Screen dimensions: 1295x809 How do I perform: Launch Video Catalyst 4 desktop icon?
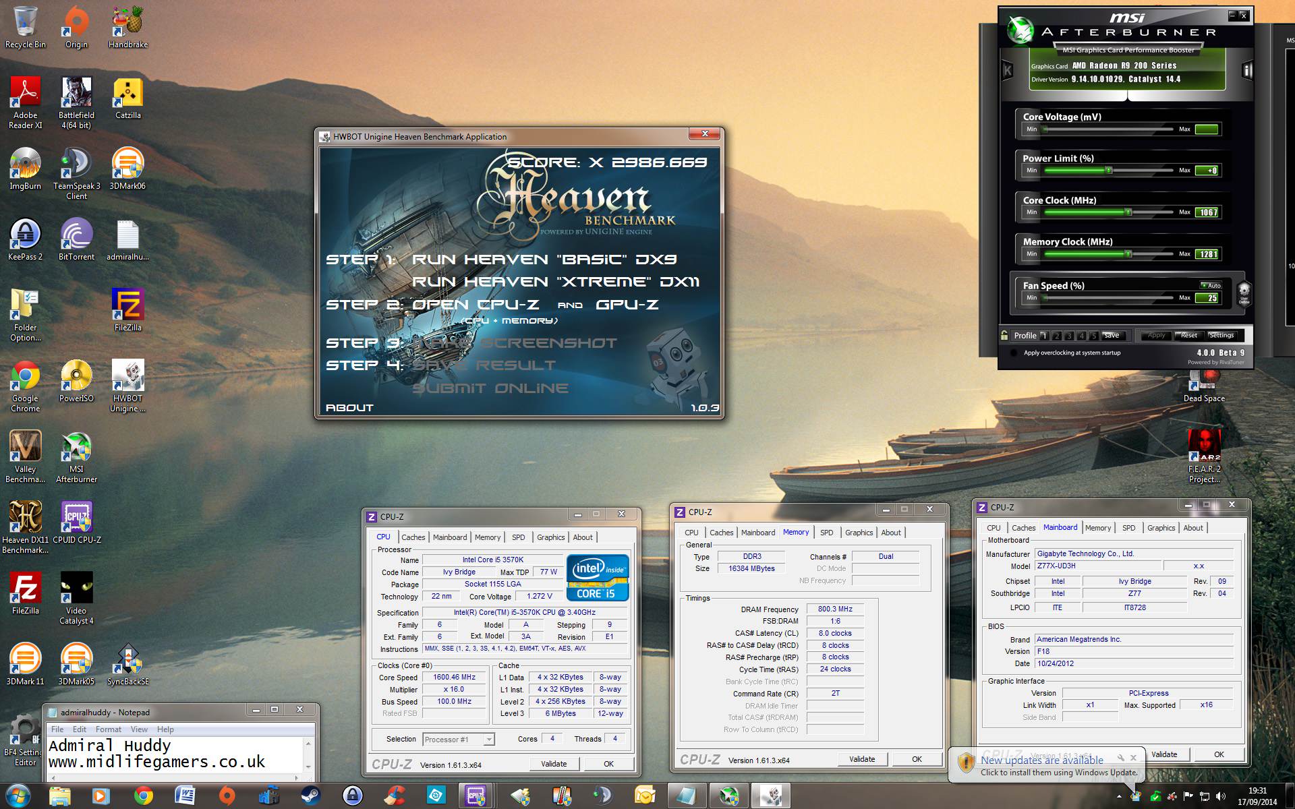point(76,598)
